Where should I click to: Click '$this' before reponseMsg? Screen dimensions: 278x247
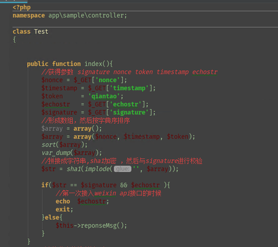click(64, 225)
